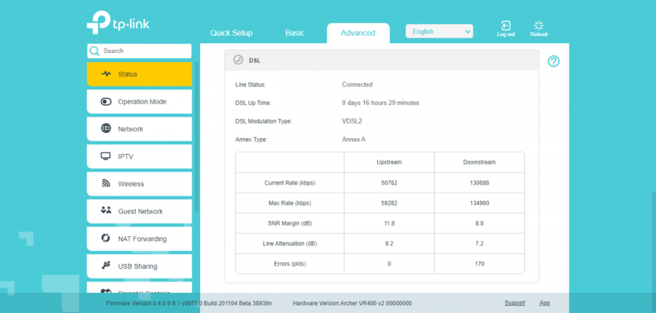Click the Network globe icon
The height and width of the screenshot is (313, 656).
tap(106, 129)
